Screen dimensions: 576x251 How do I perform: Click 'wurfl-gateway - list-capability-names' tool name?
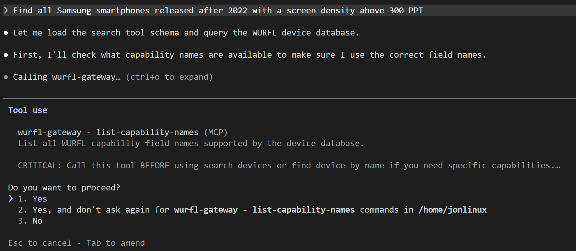(x=108, y=132)
